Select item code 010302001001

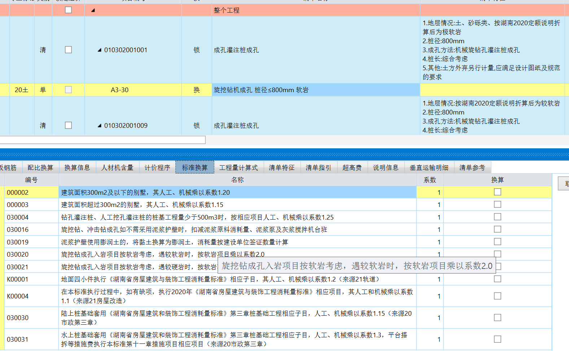pyautogui.click(x=126, y=50)
